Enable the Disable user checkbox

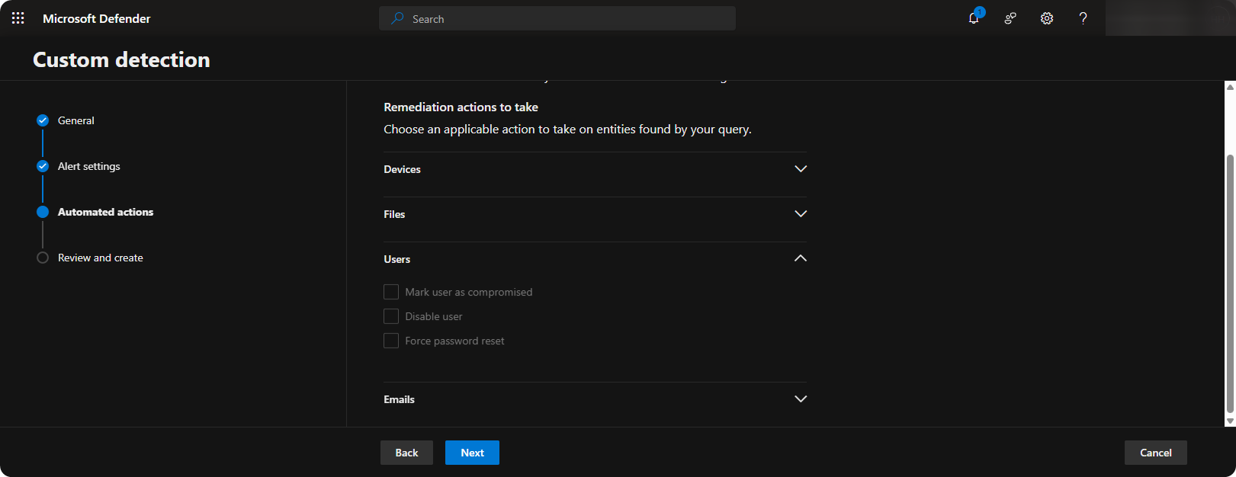pos(391,316)
